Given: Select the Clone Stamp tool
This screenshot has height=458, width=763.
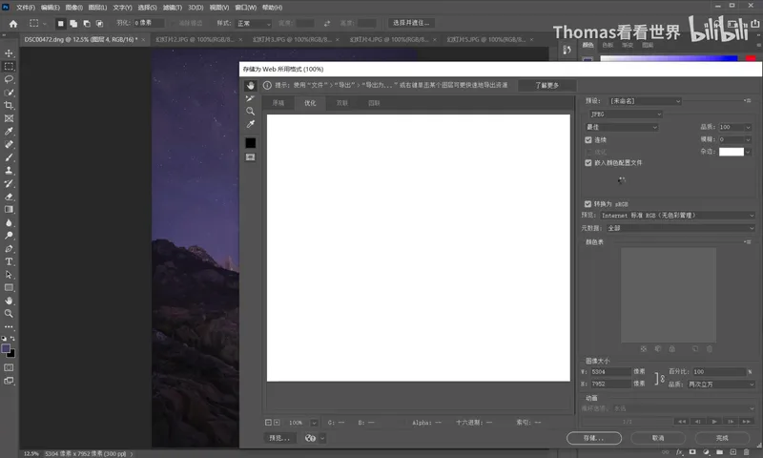Looking at the screenshot, I should (9, 171).
